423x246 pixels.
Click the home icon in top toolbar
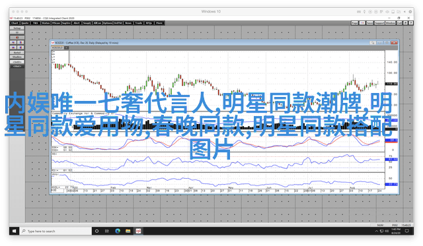coord(405,23)
